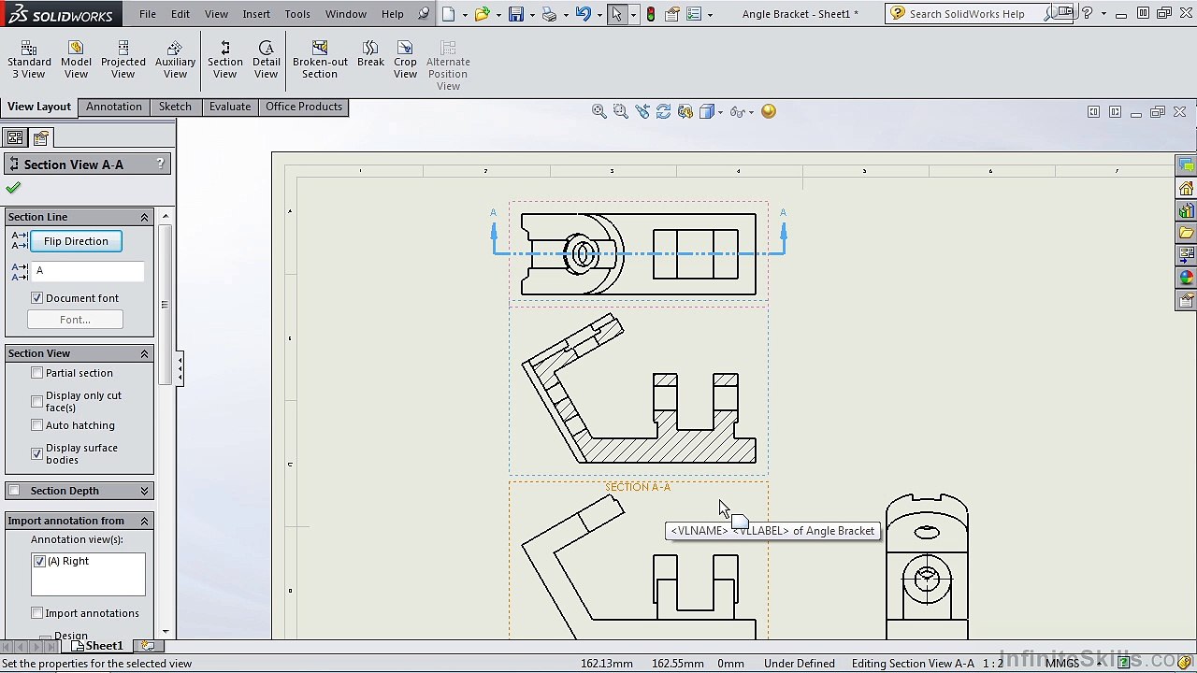The width and height of the screenshot is (1197, 673).
Task: Click the Rotate view icon
Action: pos(663,111)
